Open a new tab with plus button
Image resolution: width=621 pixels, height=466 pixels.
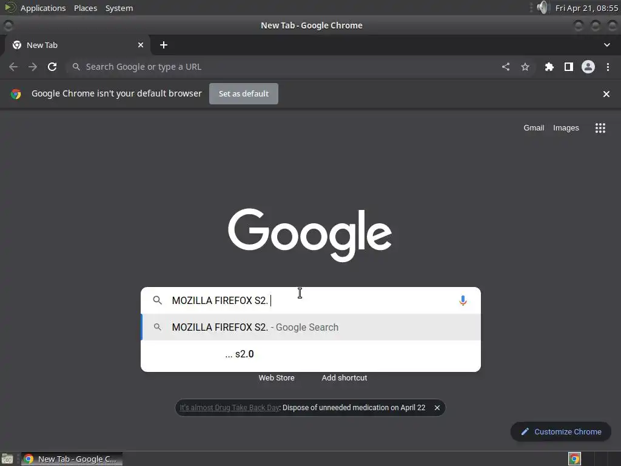click(x=164, y=45)
